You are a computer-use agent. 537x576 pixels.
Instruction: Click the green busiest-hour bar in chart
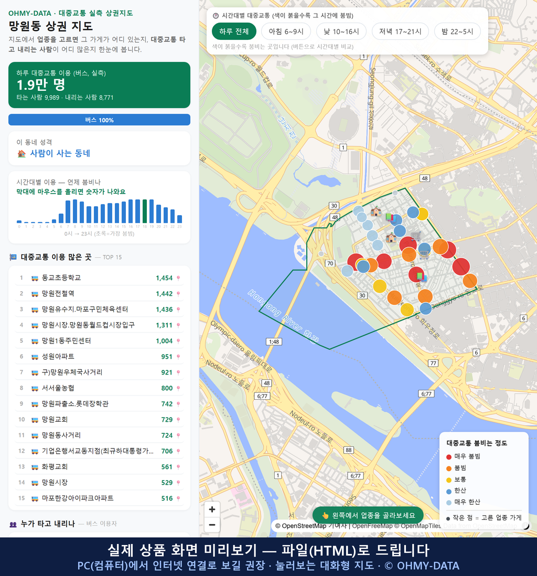click(145, 211)
